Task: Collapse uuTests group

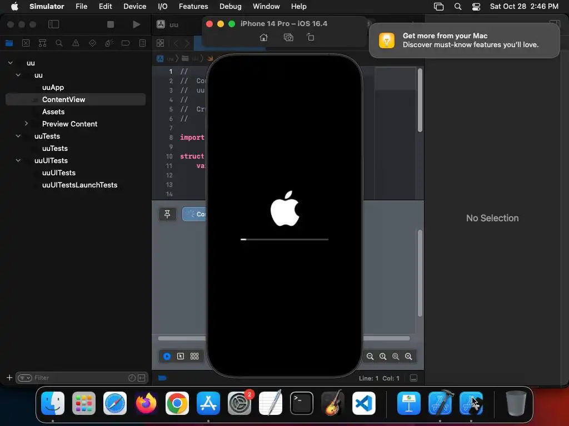Action: [x=18, y=136]
